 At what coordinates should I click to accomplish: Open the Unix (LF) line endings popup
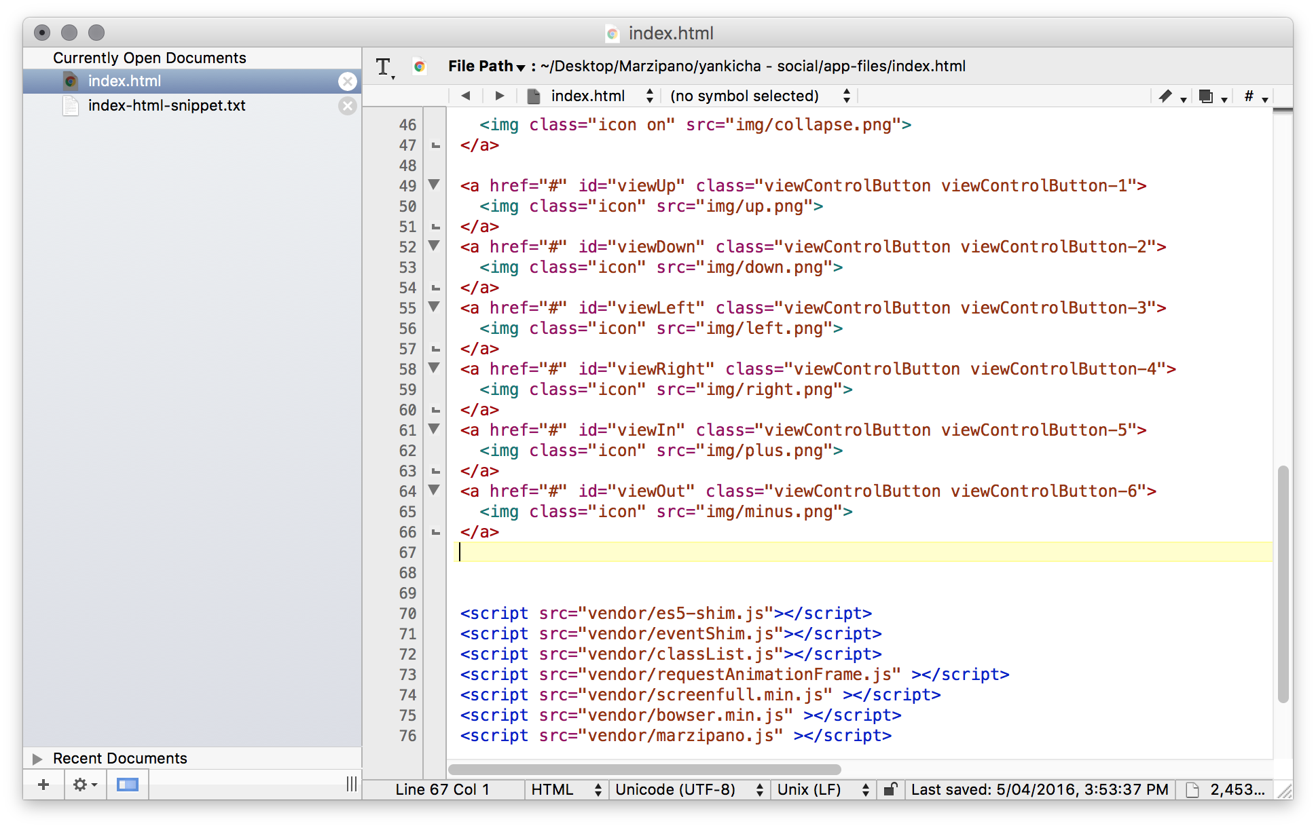point(822,789)
